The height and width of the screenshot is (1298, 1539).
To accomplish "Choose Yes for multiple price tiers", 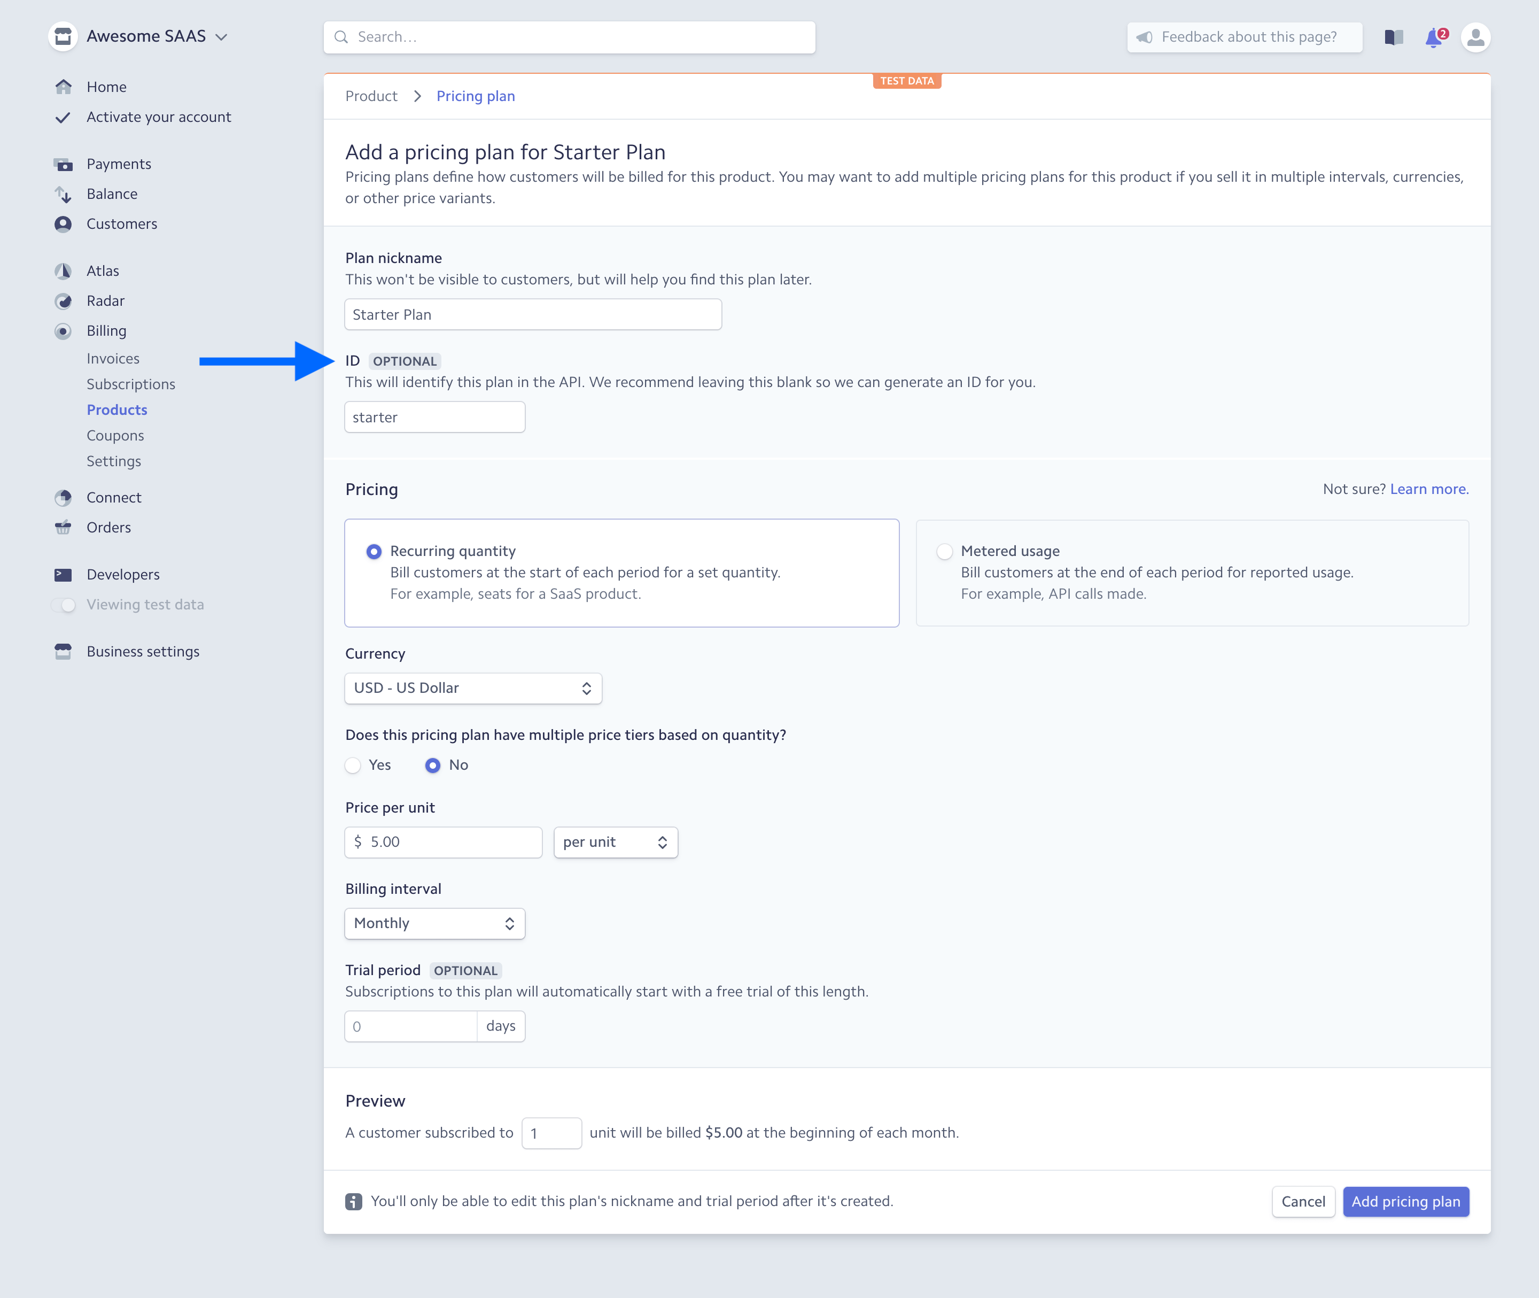I will [x=353, y=765].
